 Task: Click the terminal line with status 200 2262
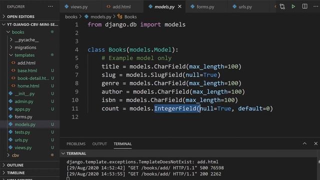144,174
